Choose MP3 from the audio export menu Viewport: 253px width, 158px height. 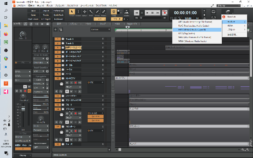[197, 30]
